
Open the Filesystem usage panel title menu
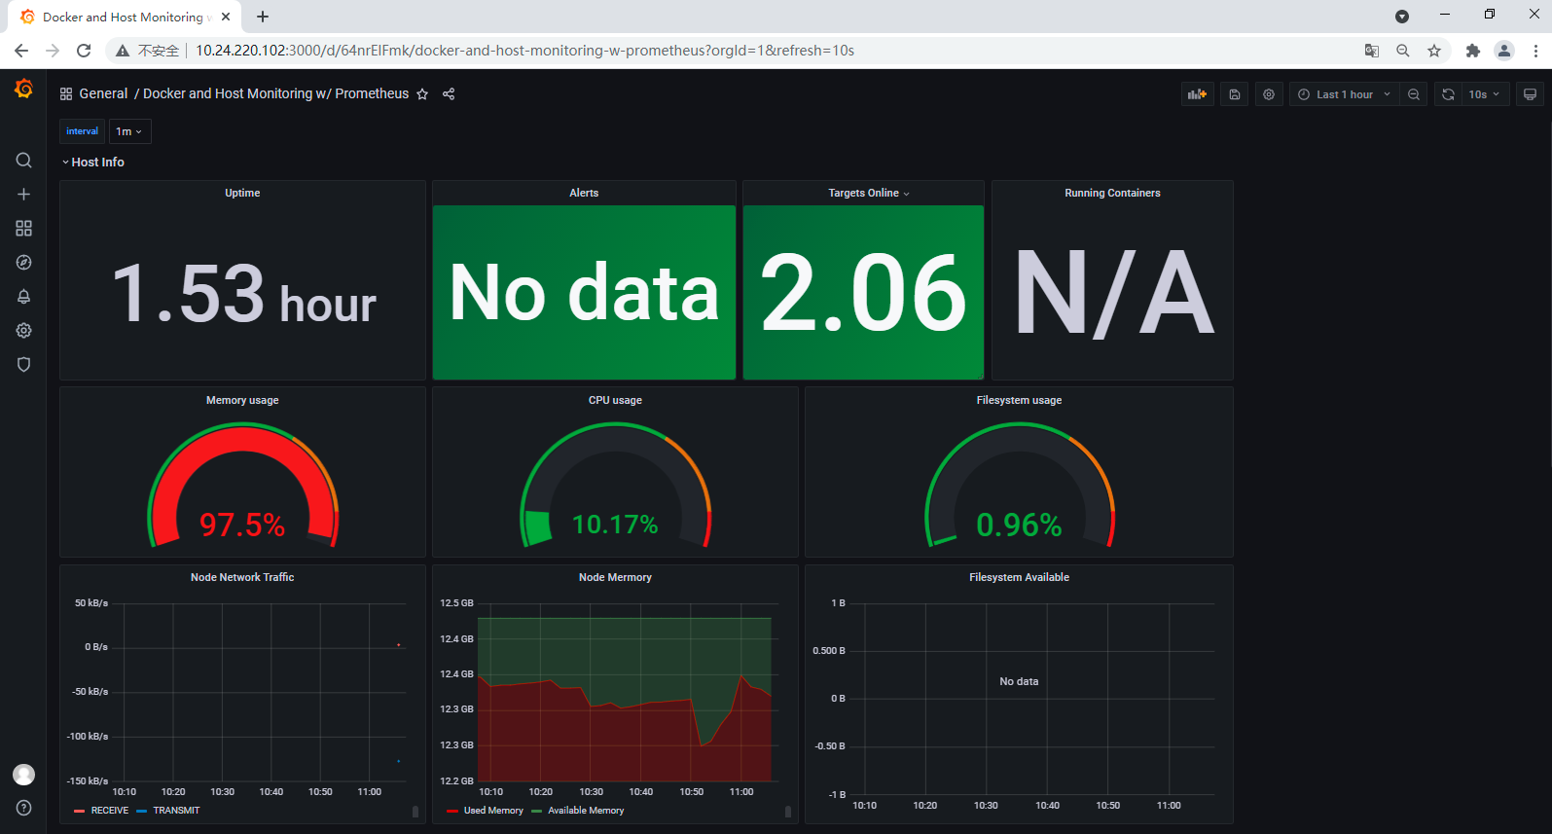pos(1019,400)
